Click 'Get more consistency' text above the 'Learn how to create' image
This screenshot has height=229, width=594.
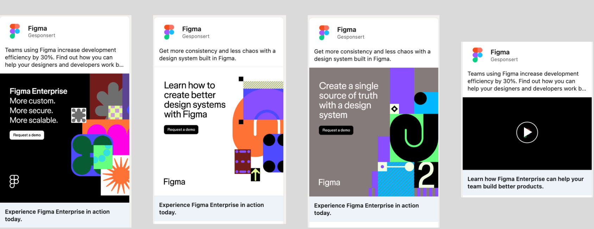click(x=217, y=54)
